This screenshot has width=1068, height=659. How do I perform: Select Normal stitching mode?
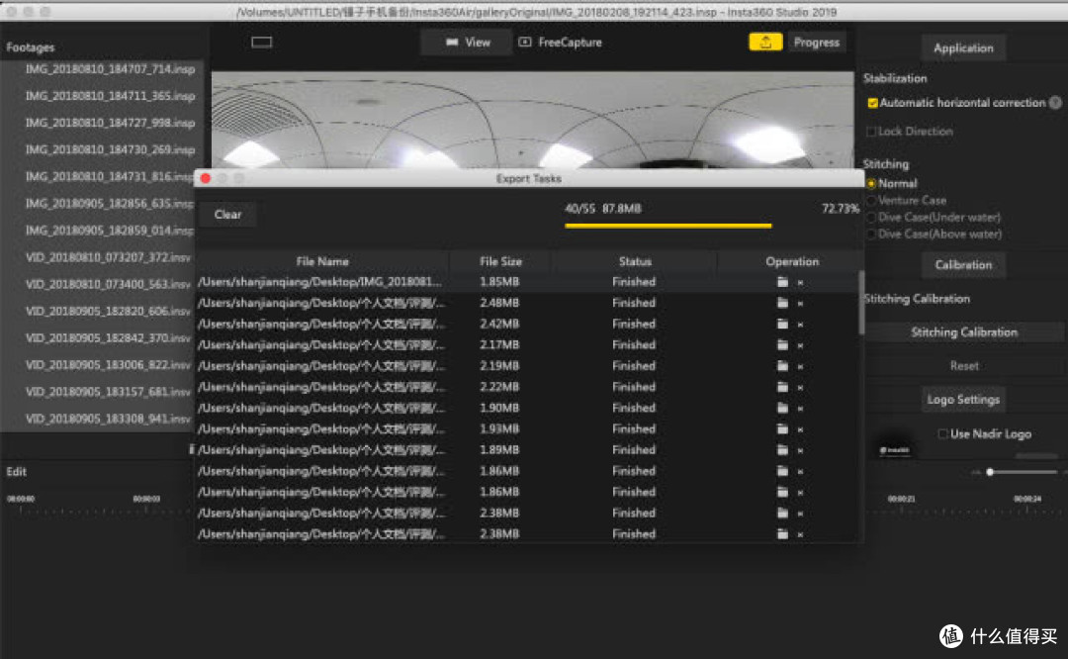click(x=871, y=184)
